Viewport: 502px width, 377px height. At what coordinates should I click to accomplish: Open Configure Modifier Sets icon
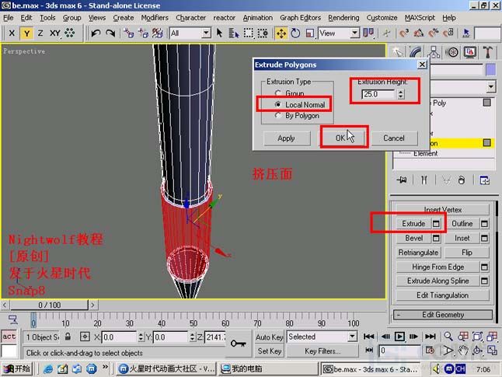pyautogui.click(x=484, y=180)
